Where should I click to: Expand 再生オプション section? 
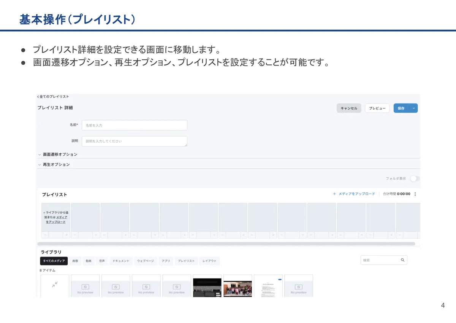click(x=54, y=165)
